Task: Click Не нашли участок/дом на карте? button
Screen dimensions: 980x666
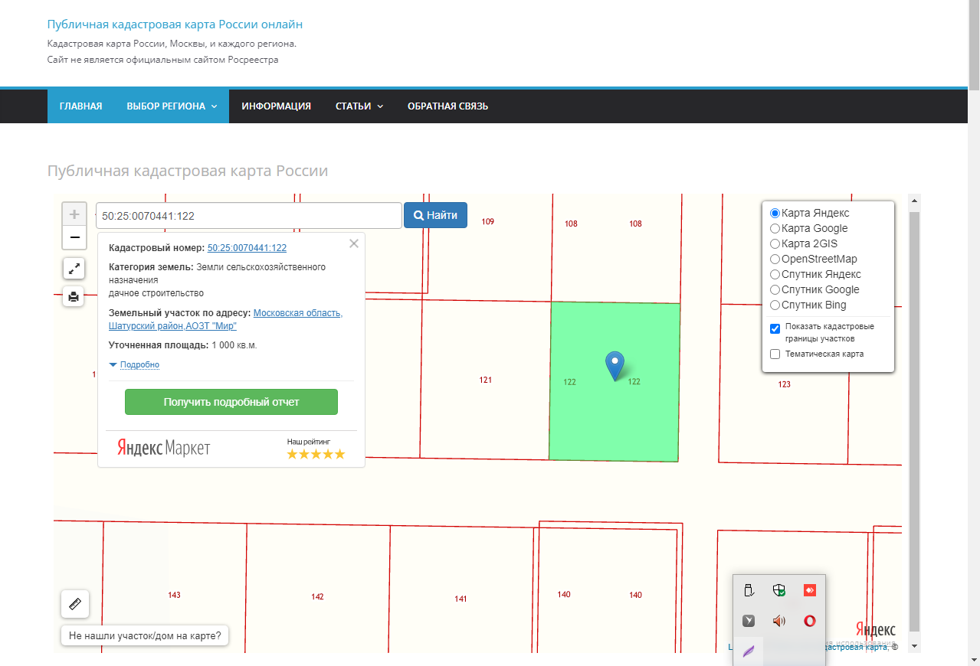Action: pos(145,635)
